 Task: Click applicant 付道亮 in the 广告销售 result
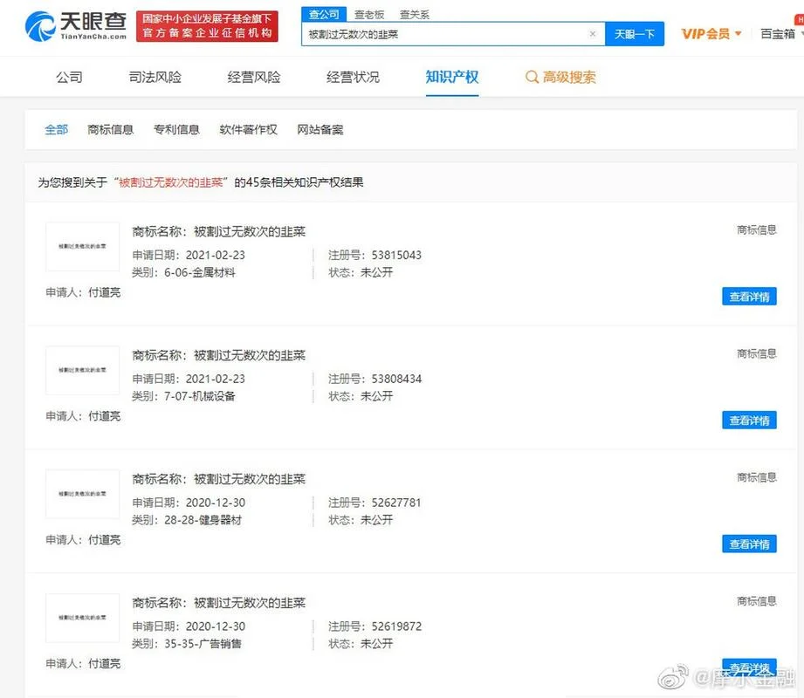tap(105, 664)
